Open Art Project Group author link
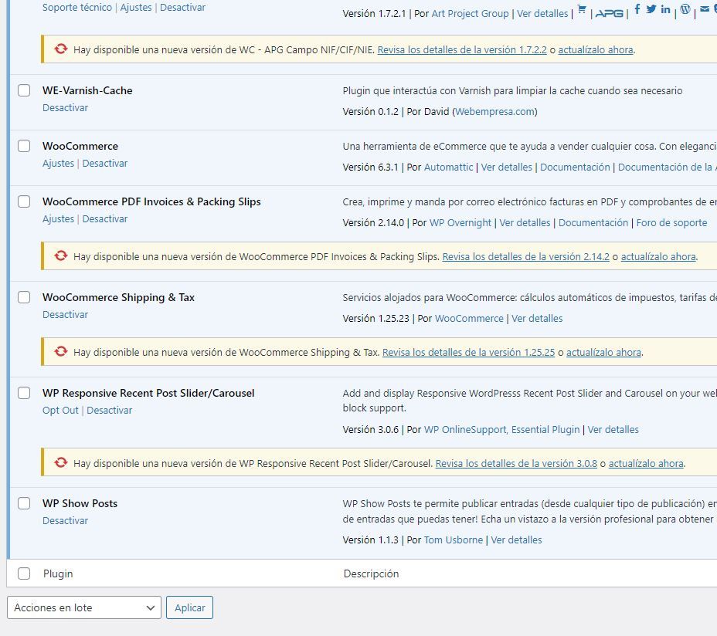The height and width of the screenshot is (636, 717). coord(470,14)
